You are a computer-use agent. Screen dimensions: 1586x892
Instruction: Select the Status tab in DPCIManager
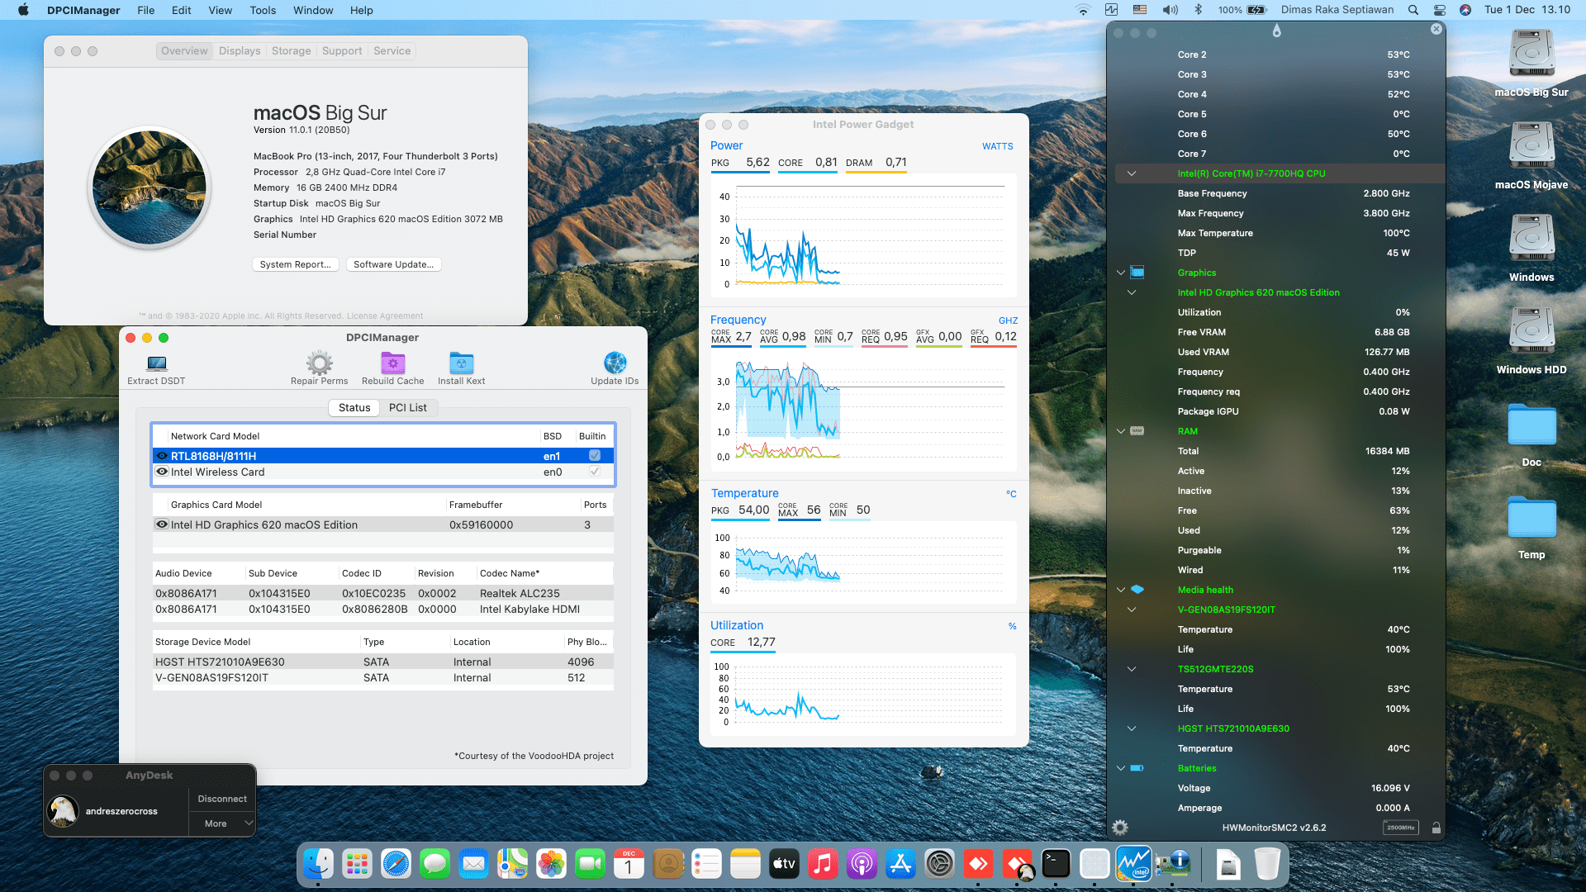[354, 407]
